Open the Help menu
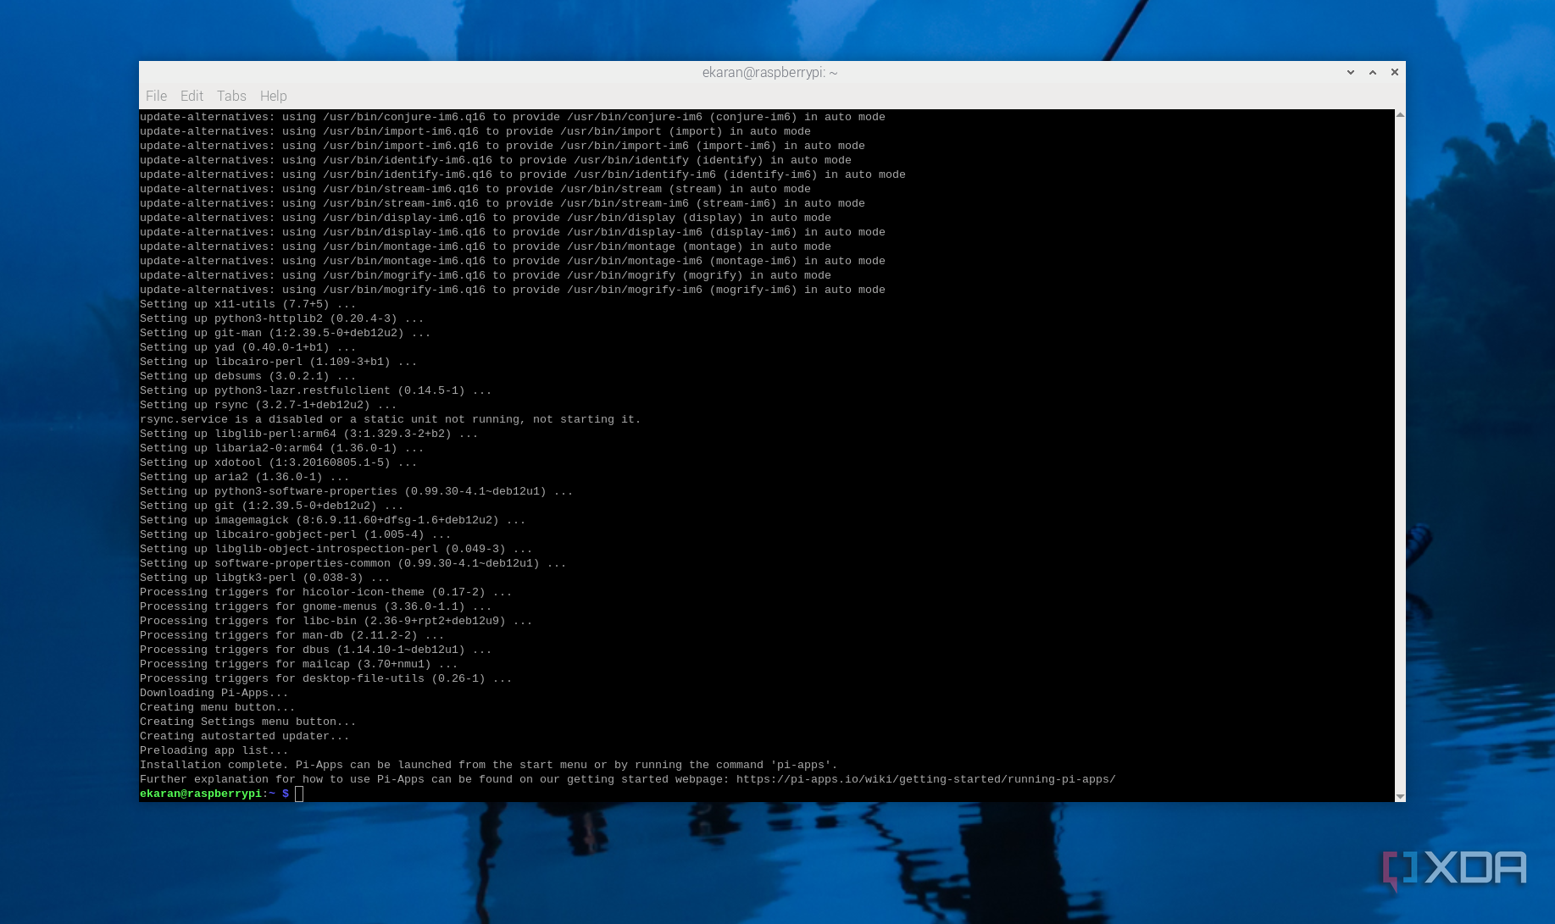This screenshot has width=1555, height=924. coord(273,96)
